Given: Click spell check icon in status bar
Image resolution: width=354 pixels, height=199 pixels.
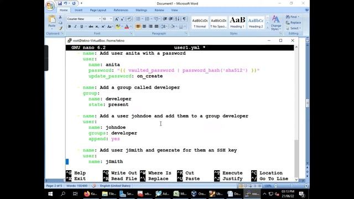Looking at the screenshot, I should pyautogui.click(x=93, y=186).
